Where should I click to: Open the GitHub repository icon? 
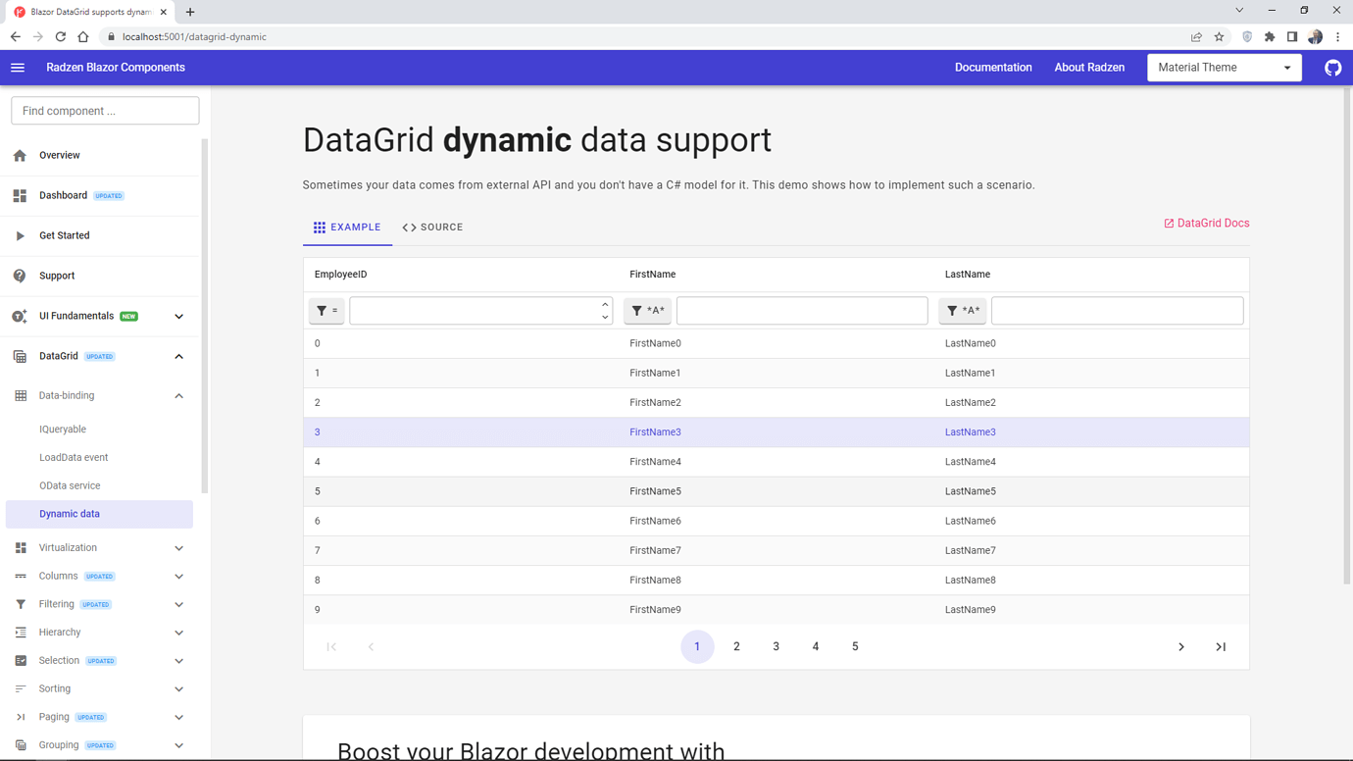pos(1332,68)
